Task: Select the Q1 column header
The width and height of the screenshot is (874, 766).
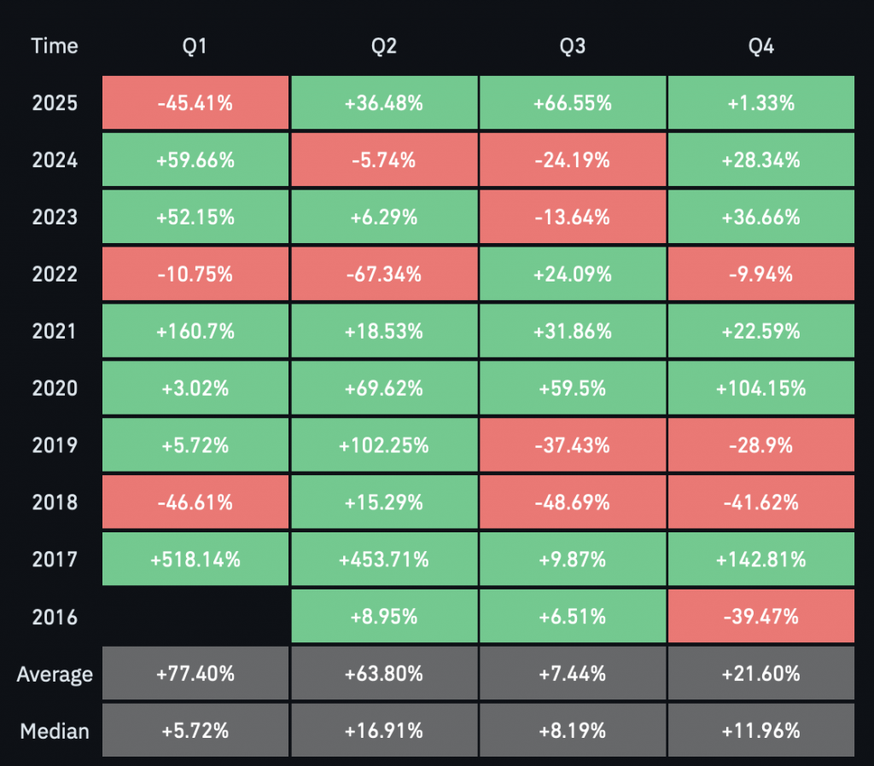Action: click(195, 46)
